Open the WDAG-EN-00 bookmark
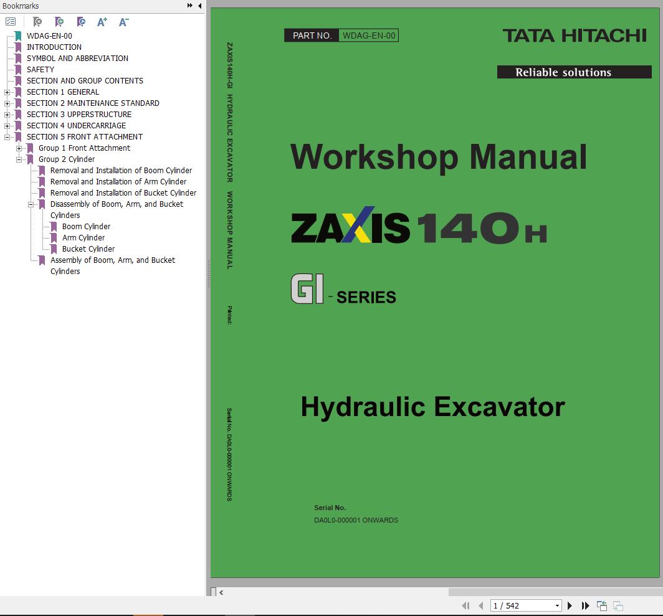The height and width of the screenshot is (616, 663). [x=49, y=36]
